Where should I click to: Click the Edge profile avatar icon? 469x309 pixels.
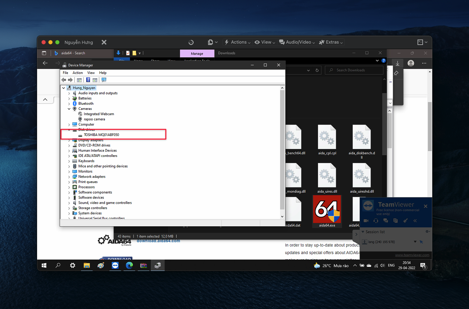point(411,63)
